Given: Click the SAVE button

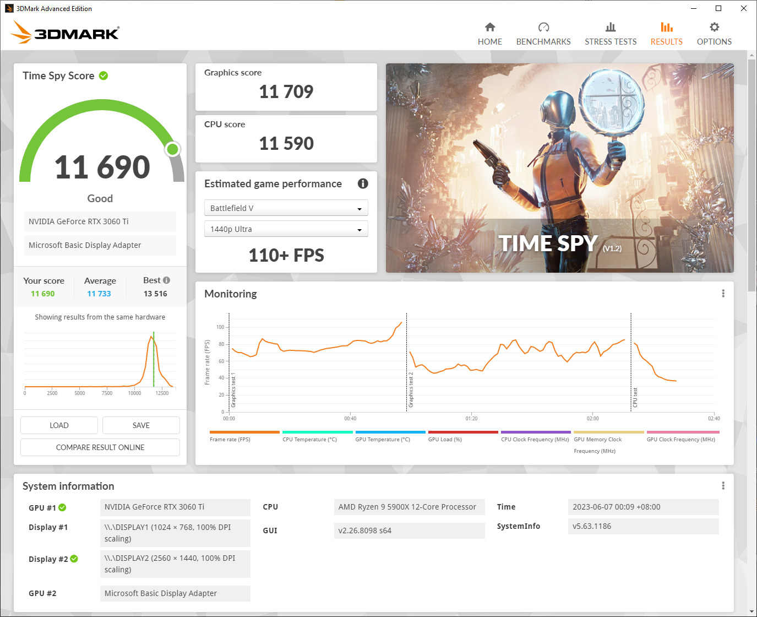Looking at the screenshot, I should pyautogui.click(x=140, y=425).
